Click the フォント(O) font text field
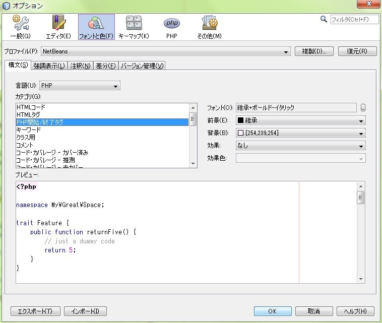Screen dimensions: 382x323 click(x=296, y=108)
